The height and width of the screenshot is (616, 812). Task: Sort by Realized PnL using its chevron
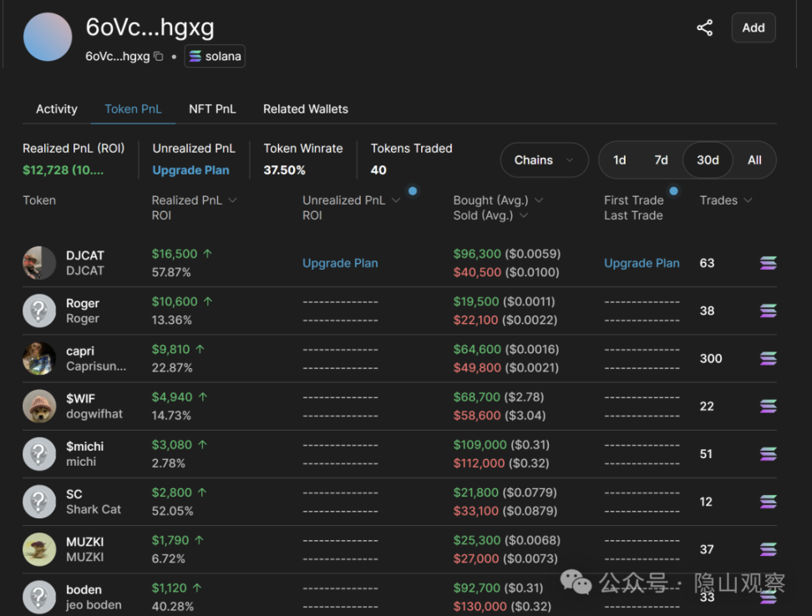232,200
